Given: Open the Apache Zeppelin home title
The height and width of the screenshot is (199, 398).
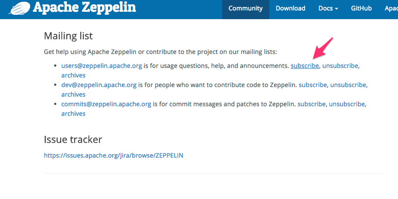Looking at the screenshot, I should pyautogui.click(x=84, y=7).
